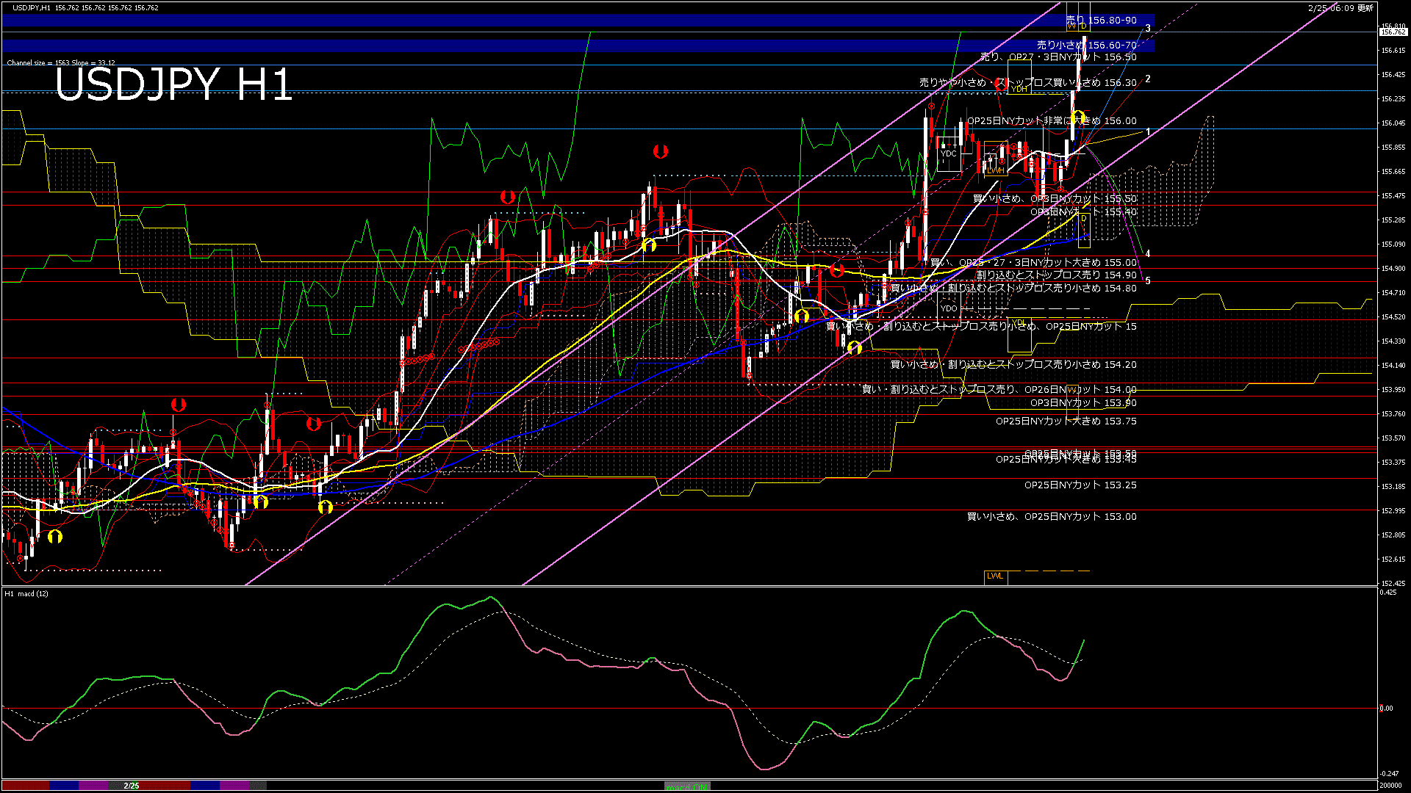Open the H1 macd (12) indicator label
The width and height of the screenshot is (1411, 793).
click(26, 593)
